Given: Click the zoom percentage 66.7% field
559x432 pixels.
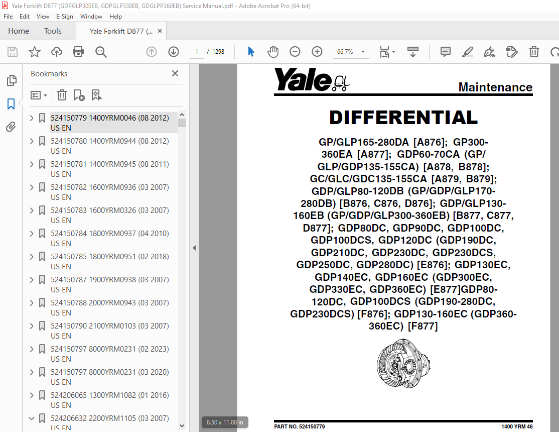Looking at the screenshot, I should pos(345,52).
